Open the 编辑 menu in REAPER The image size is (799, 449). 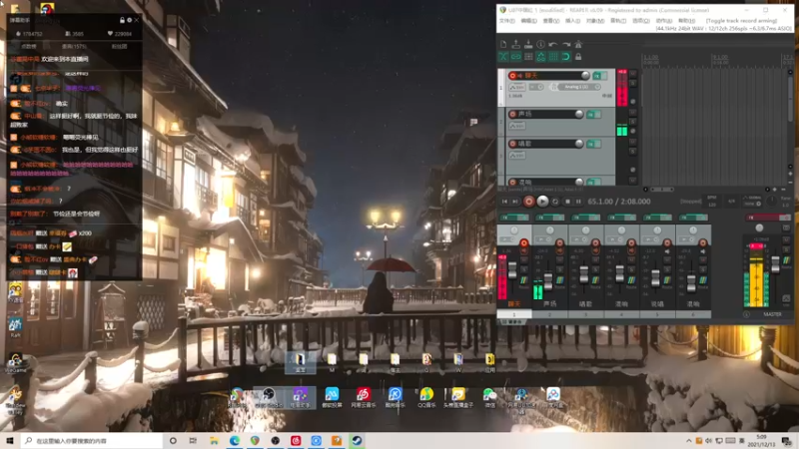(x=529, y=21)
